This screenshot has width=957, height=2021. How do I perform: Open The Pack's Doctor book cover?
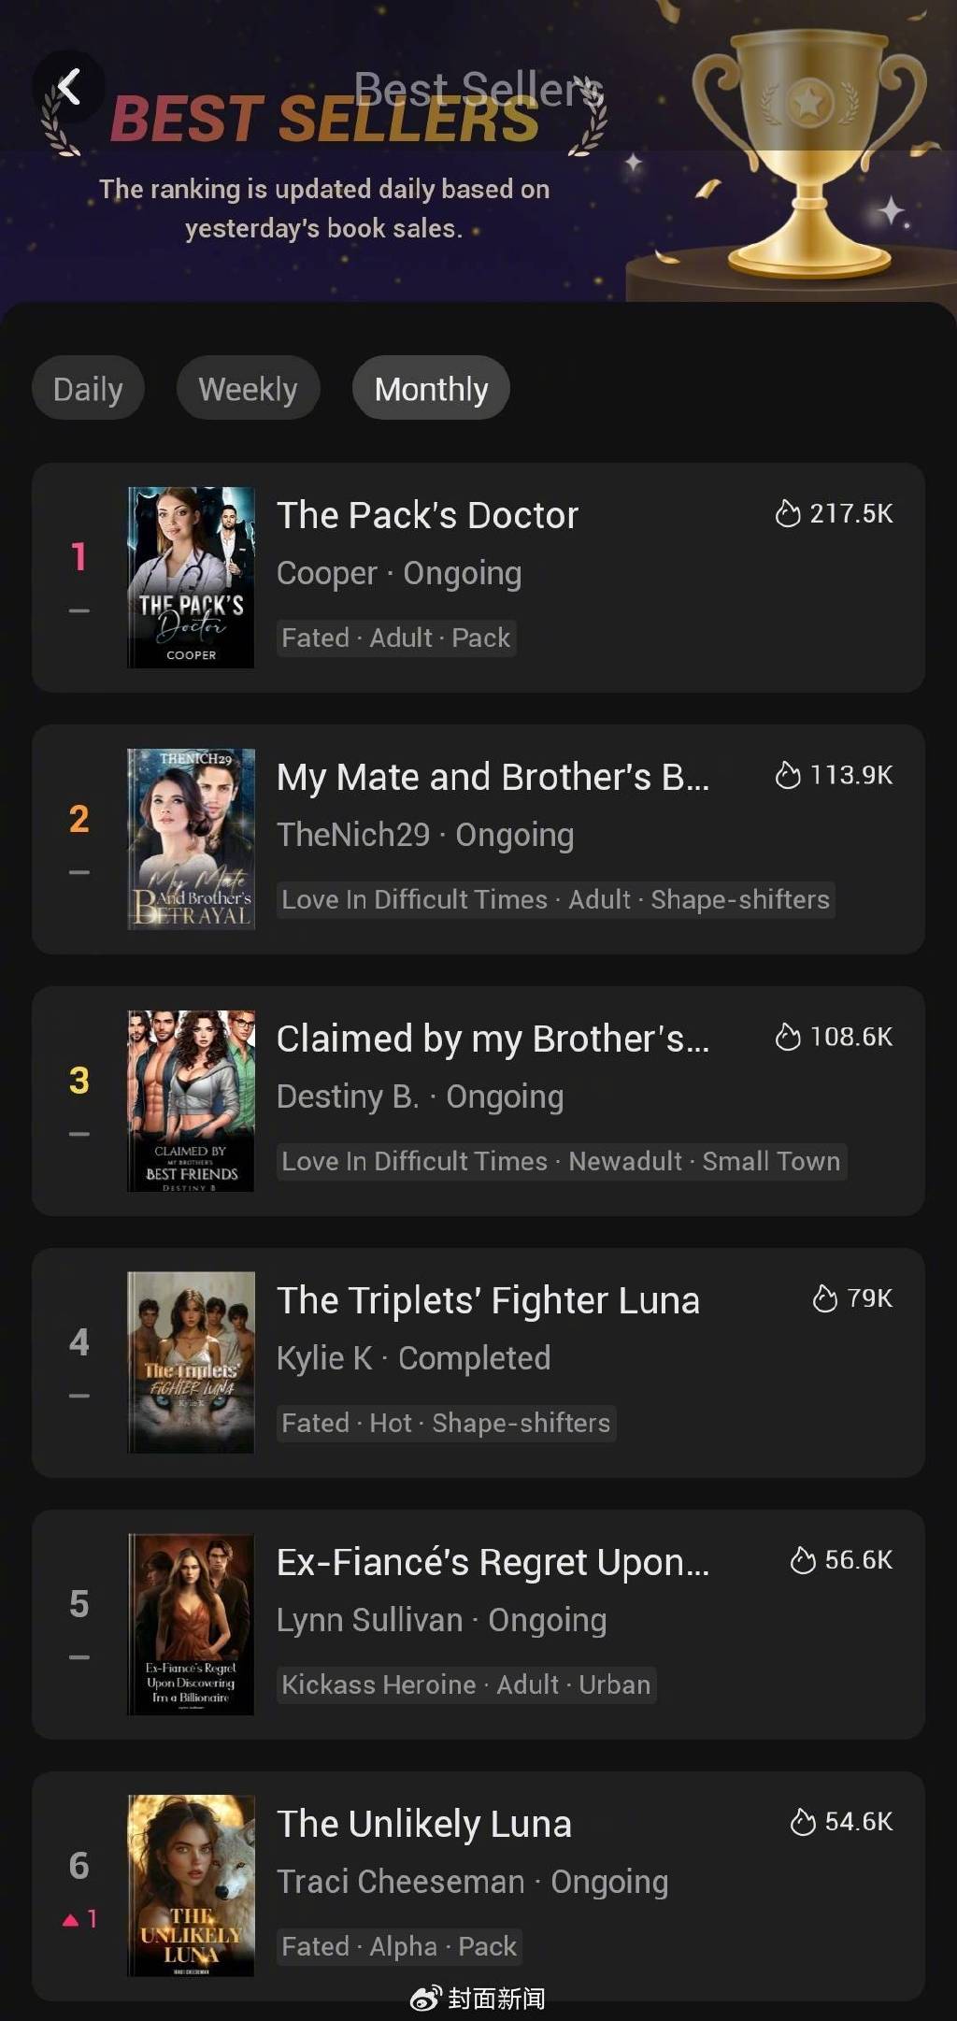pos(191,577)
